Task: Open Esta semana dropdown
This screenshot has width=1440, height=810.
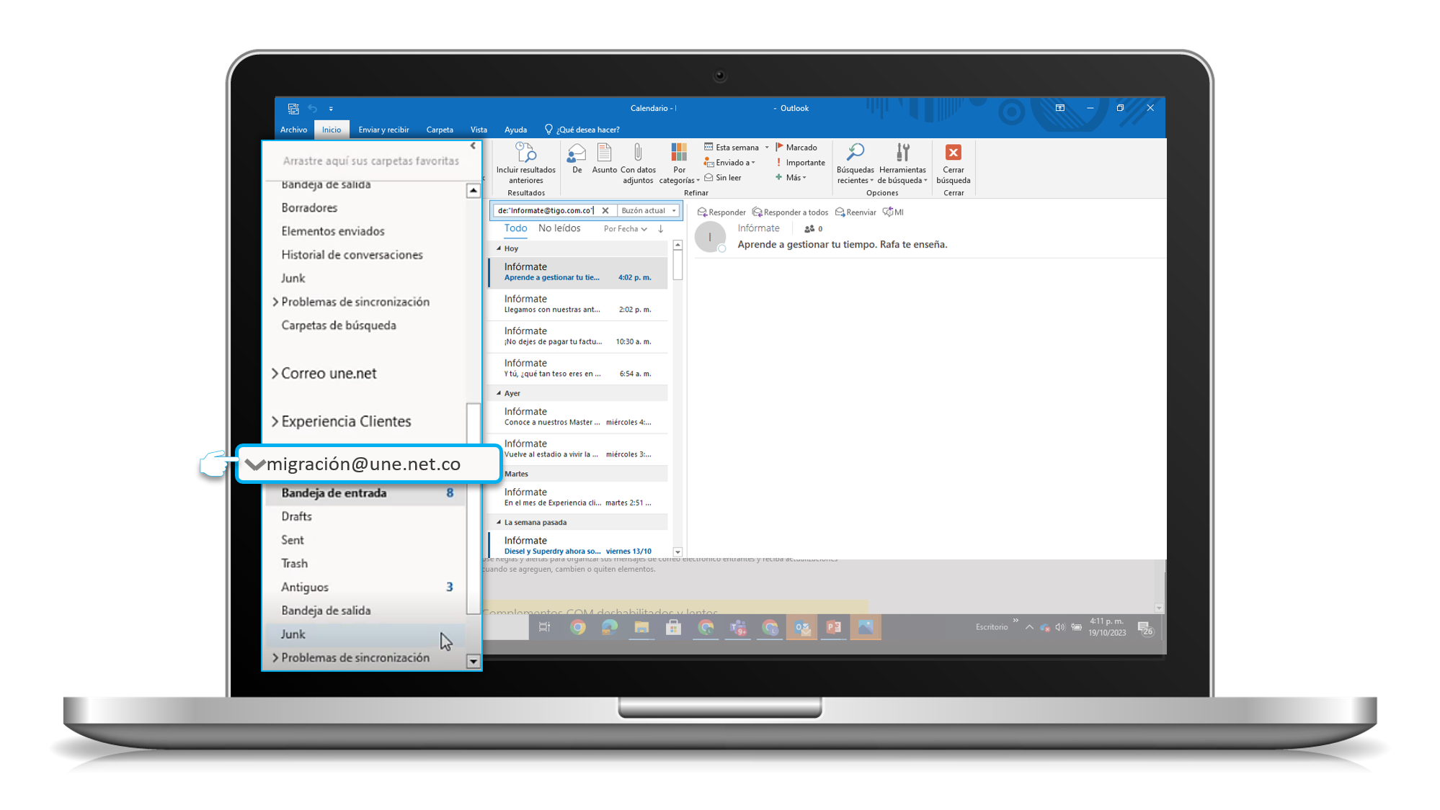Action: point(737,147)
